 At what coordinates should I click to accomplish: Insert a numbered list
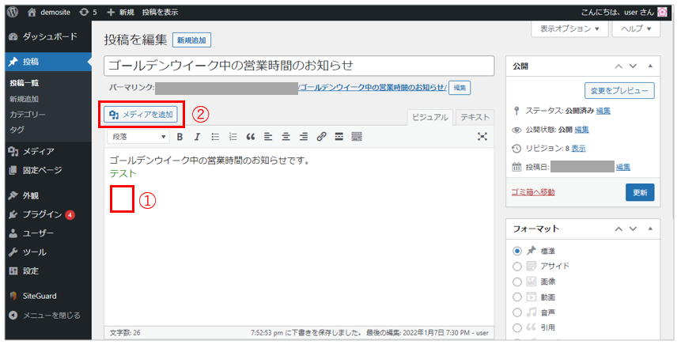point(232,137)
